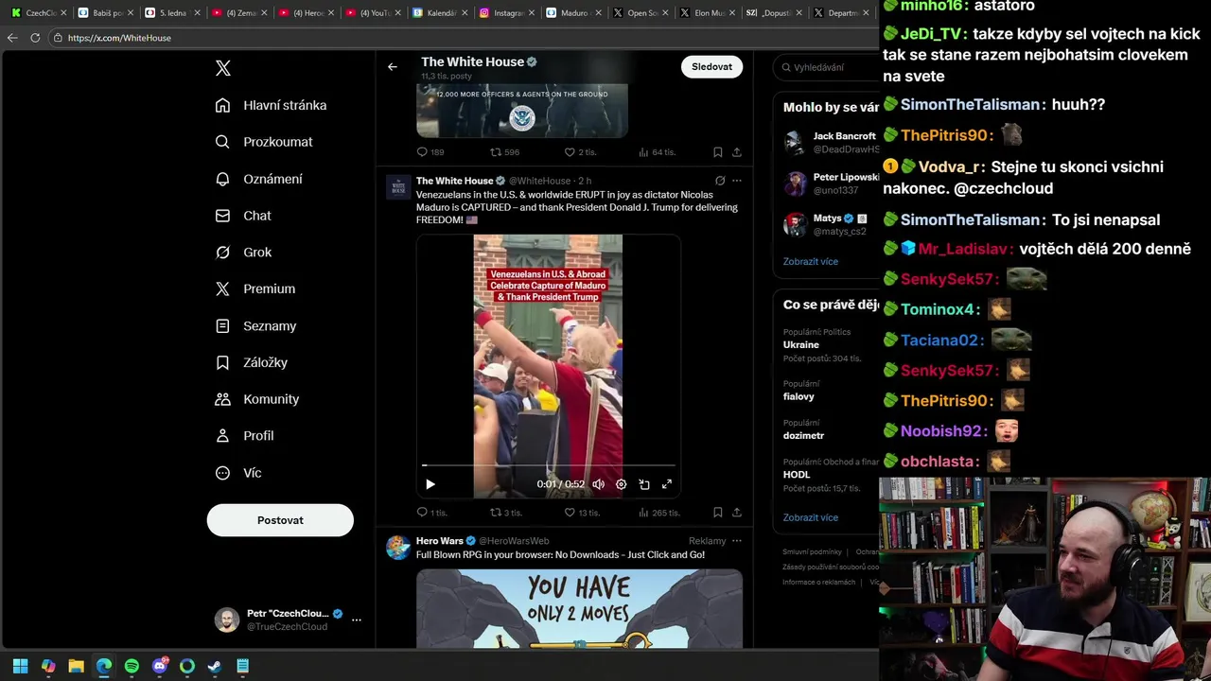The width and height of the screenshot is (1211, 681).
Task: Open picture-in-picture icon in video player
Action: (x=644, y=484)
